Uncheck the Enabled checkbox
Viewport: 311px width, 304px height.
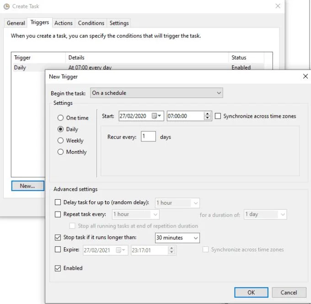[58, 268]
